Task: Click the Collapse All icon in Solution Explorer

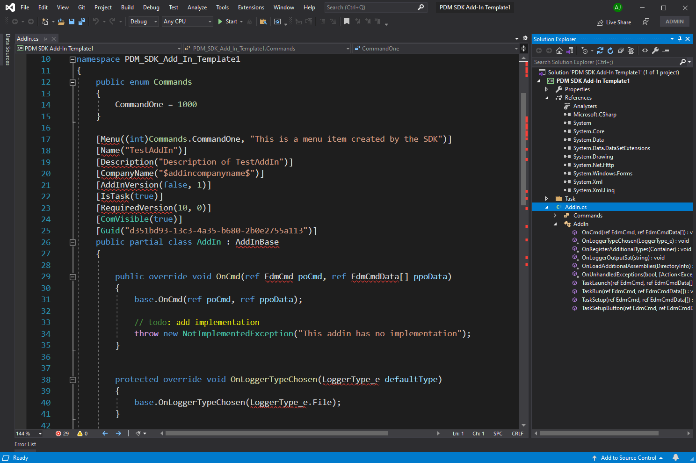Action: [621, 51]
